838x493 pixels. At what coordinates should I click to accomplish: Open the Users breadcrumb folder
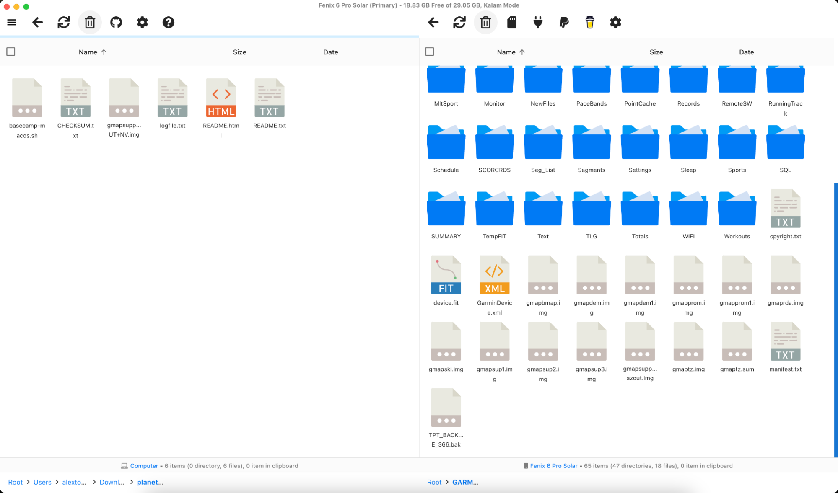(42, 482)
